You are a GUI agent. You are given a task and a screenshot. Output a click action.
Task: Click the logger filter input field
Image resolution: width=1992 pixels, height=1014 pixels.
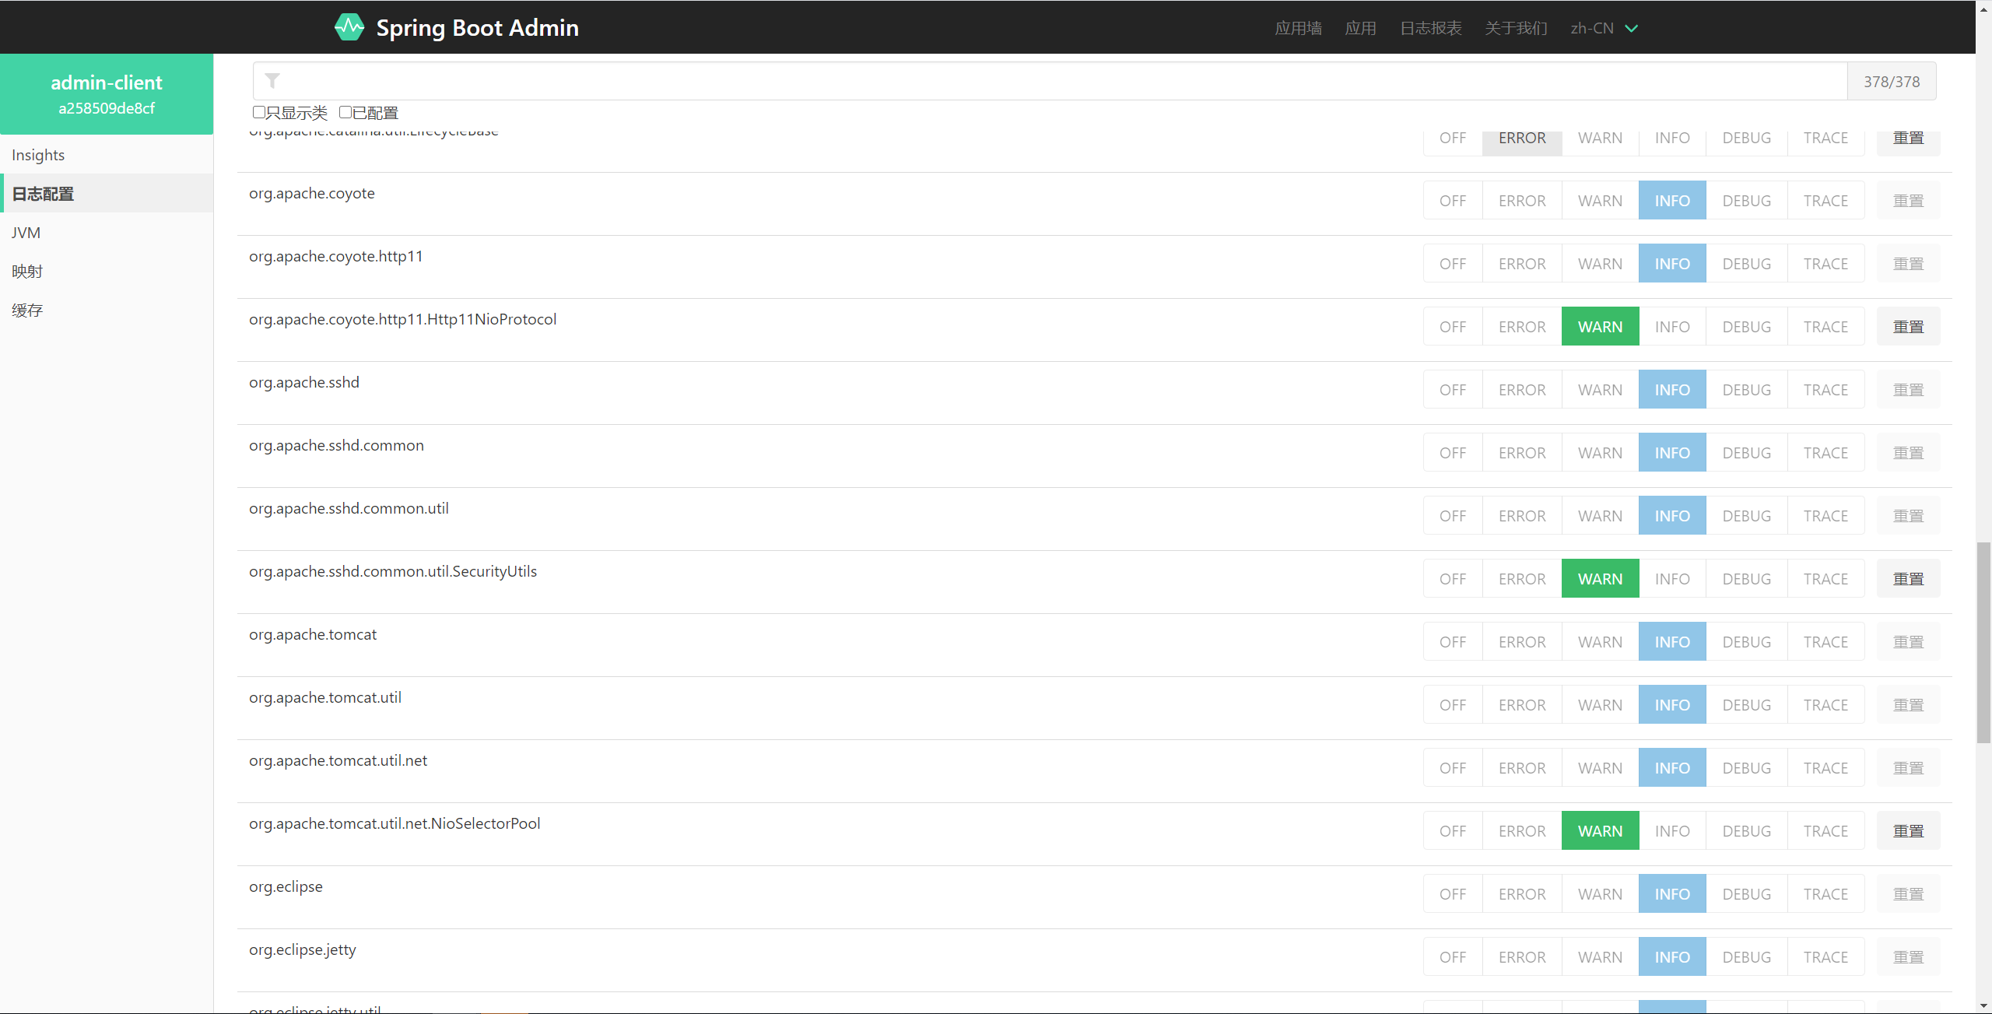tap(1058, 81)
